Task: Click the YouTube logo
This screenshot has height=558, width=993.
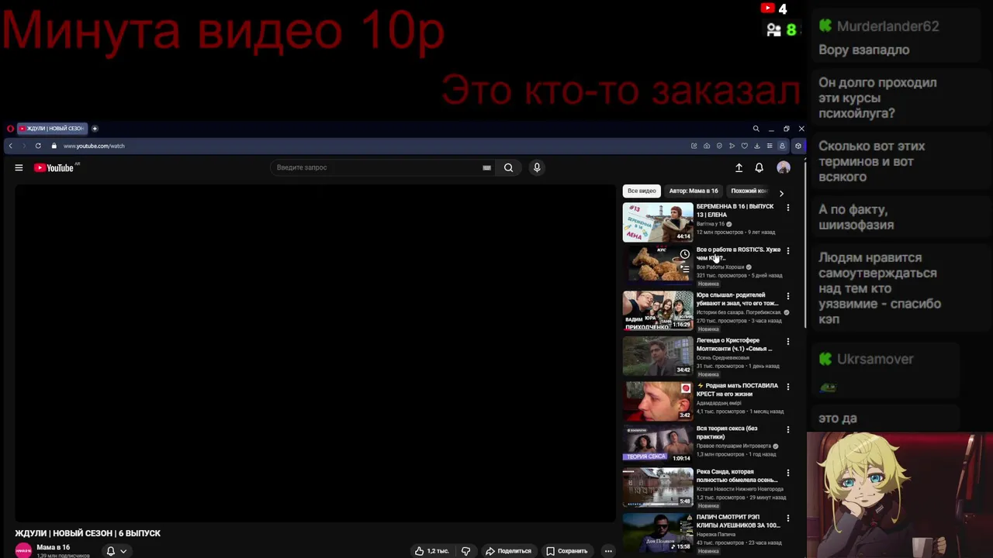Action: (x=54, y=167)
